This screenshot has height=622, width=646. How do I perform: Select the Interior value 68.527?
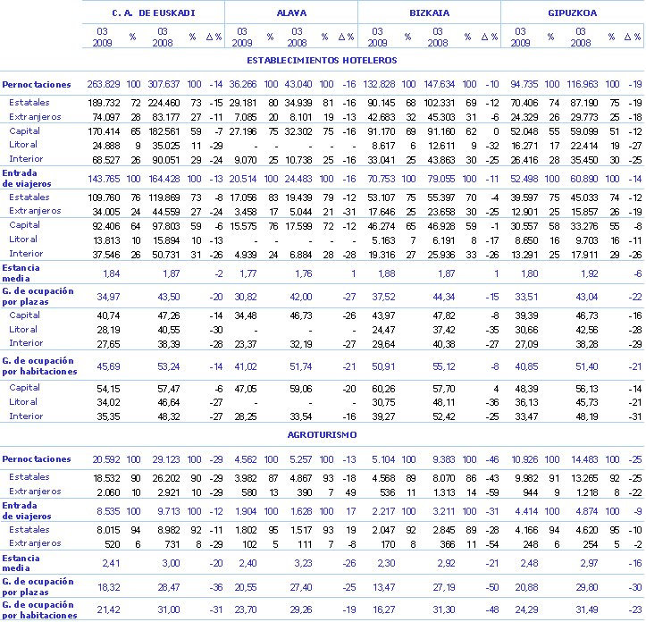tap(106, 160)
